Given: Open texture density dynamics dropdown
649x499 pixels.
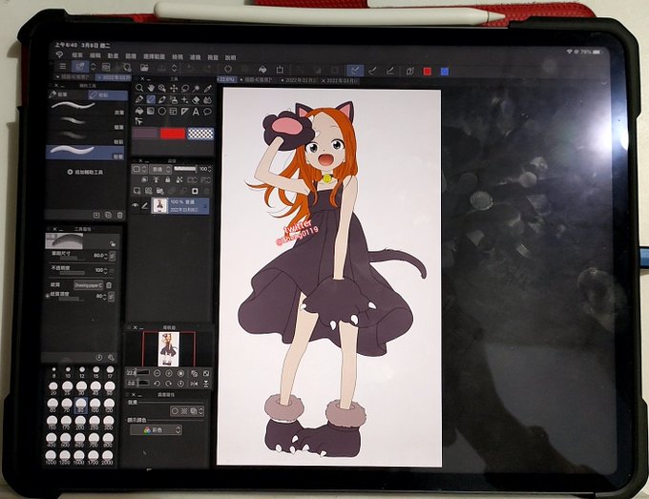Looking at the screenshot, I should (x=112, y=297).
